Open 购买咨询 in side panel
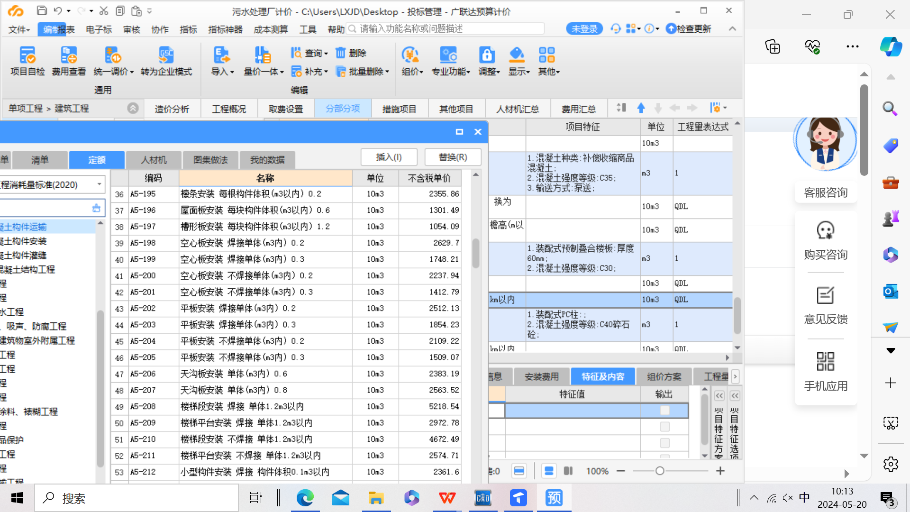This screenshot has height=512, width=910. coord(825,241)
